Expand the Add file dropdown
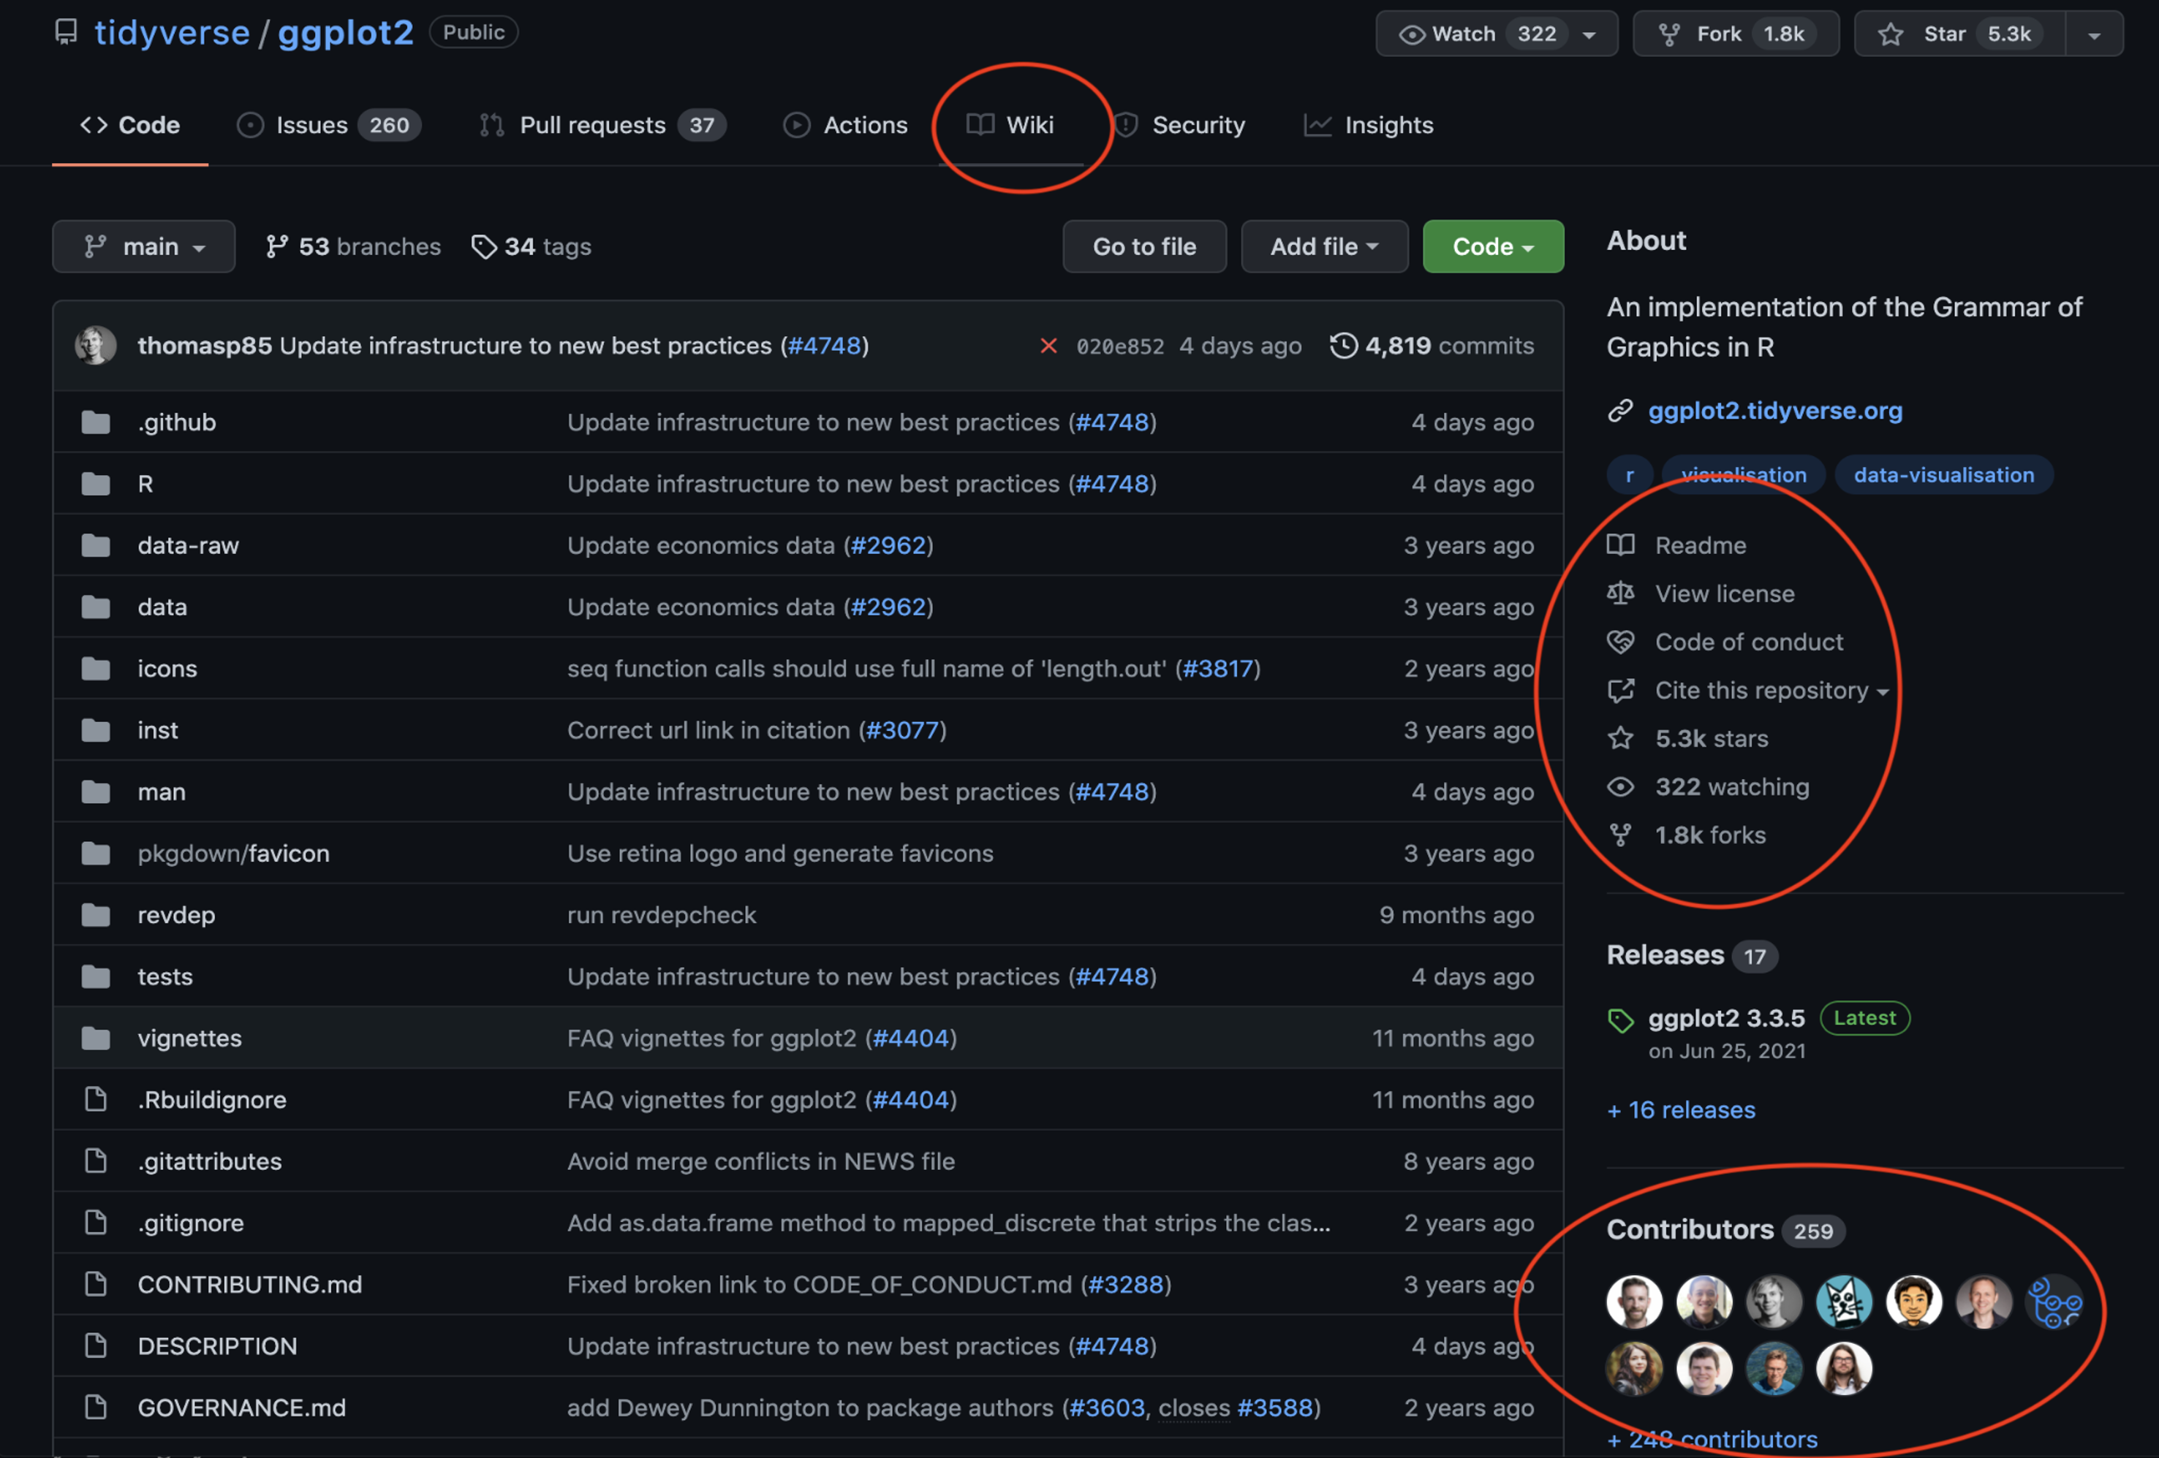The height and width of the screenshot is (1458, 2159). (x=1325, y=246)
